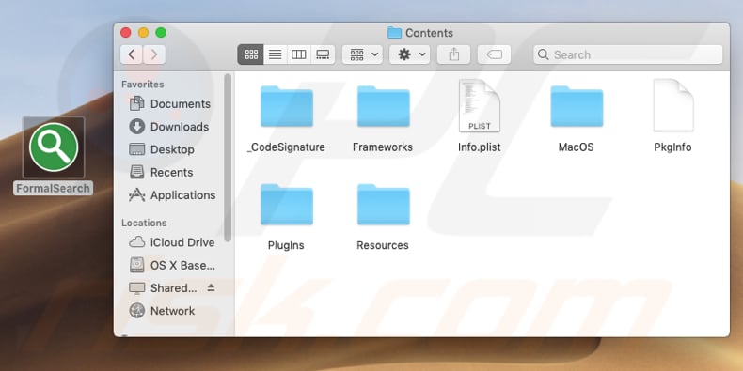This screenshot has height=371, width=743.
Task: Click the MacOS label text
Action: (577, 147)
